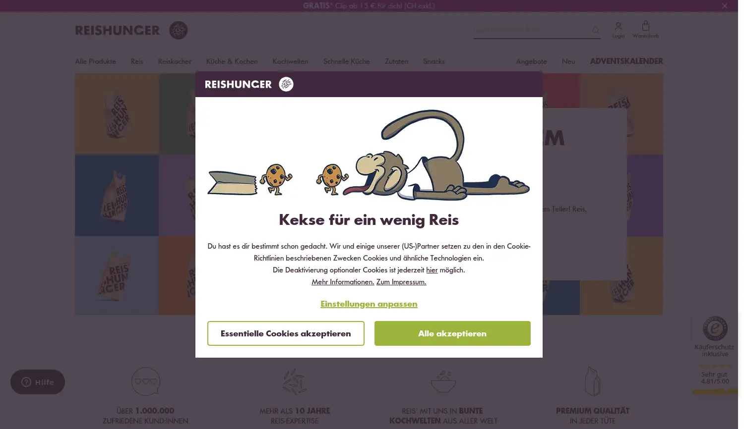Open the Reiskocher menu item

[175, 61]
